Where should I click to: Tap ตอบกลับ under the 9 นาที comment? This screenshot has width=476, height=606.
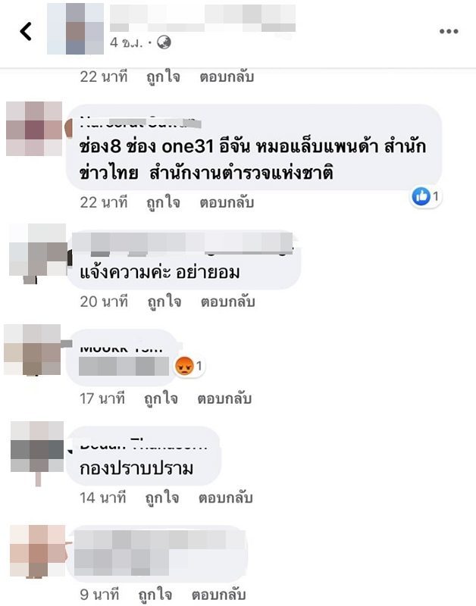[219, 595]
